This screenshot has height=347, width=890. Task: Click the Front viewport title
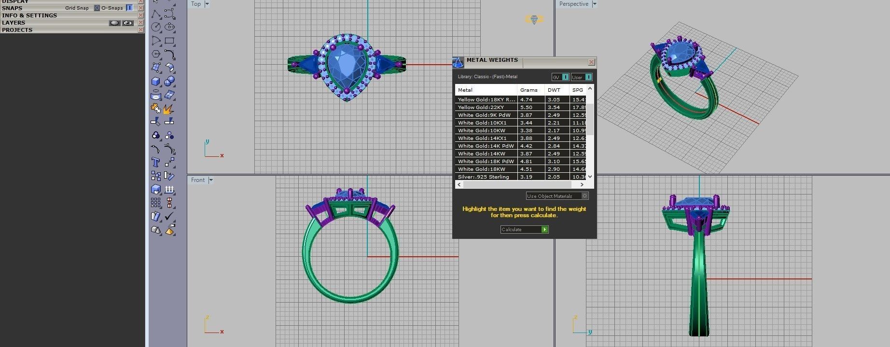click(x=198, y=180)
